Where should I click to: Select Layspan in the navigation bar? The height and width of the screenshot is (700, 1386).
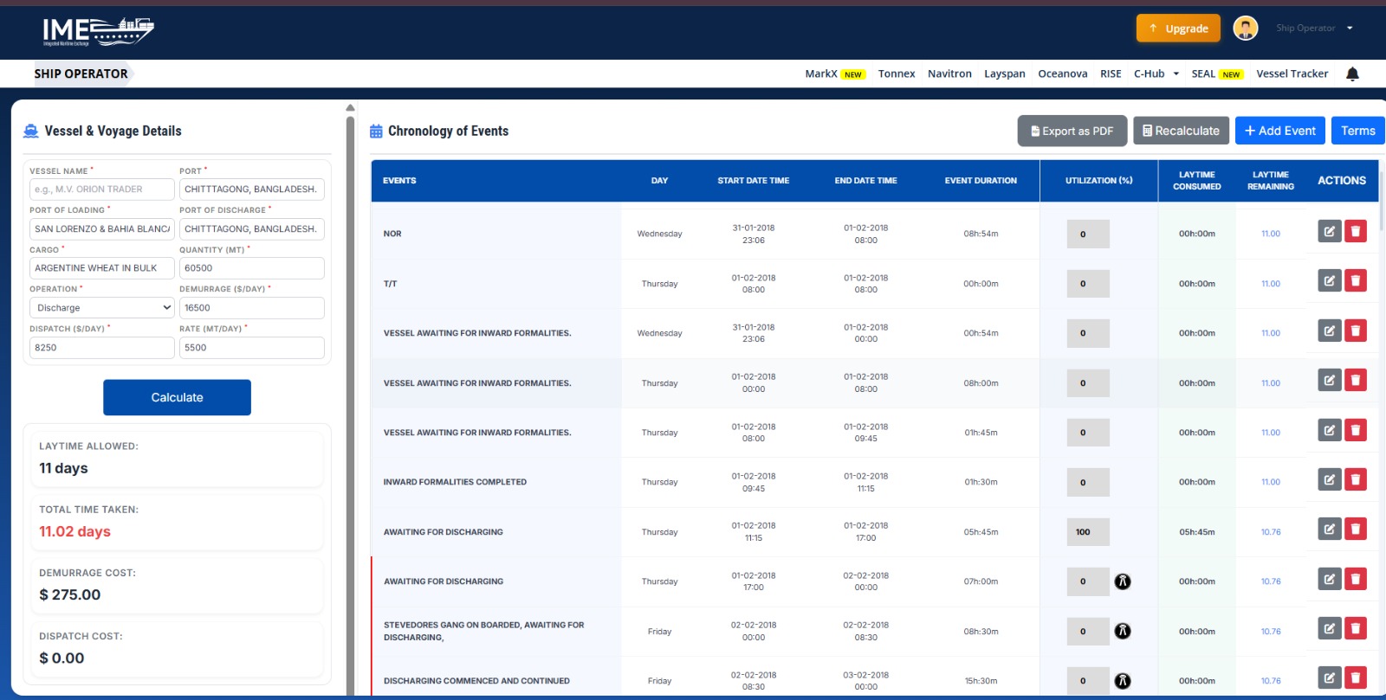click(1005, 74)
